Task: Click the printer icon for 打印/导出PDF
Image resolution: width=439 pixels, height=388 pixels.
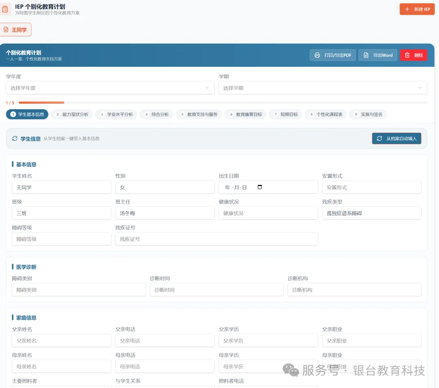Action: (317, 55)
